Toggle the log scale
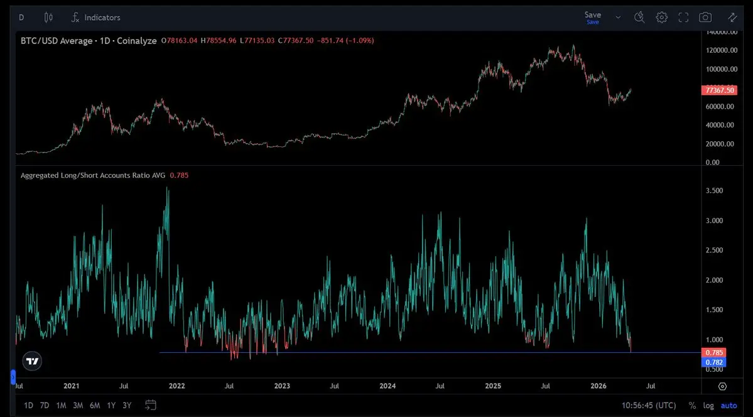The height and width of the screenshot is (417, 753). tap(708, 406)
